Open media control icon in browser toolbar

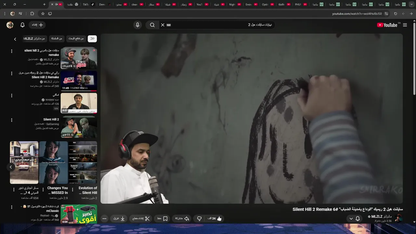(20, 14)
